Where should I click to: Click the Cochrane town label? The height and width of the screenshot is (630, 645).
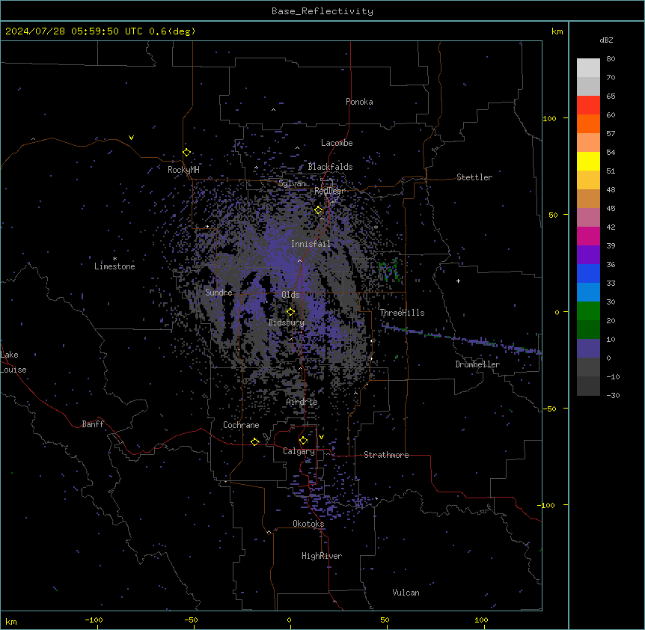[x=241, y=425]
